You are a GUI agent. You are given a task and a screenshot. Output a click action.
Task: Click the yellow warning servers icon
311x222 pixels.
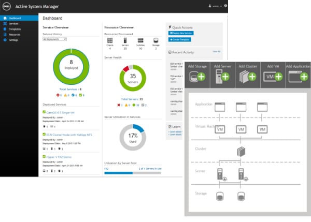[128, 105]
